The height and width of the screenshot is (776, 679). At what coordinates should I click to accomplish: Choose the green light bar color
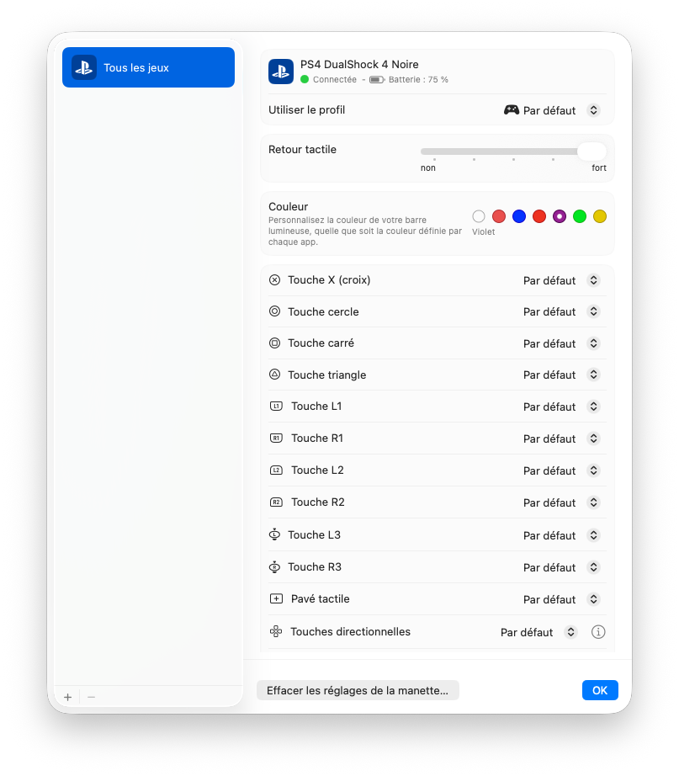(580, 216)
